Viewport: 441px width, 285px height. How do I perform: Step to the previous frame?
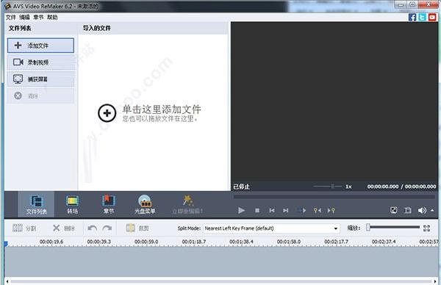272,210
